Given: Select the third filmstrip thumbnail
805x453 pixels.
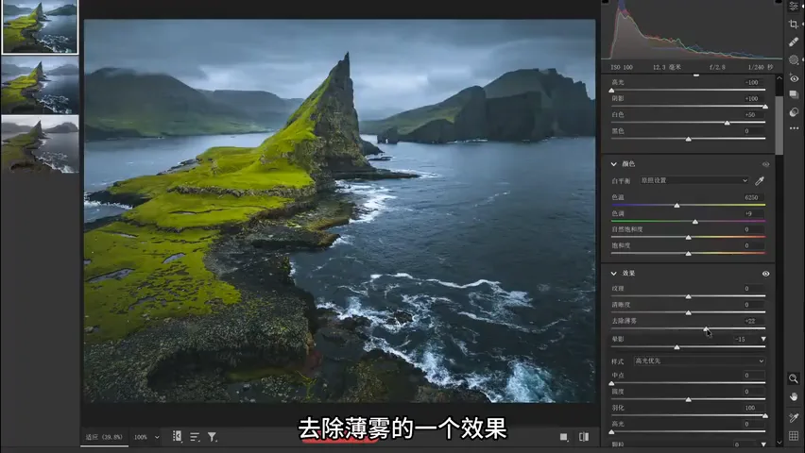Looking at the screenshot, I should tap(40, 143).
